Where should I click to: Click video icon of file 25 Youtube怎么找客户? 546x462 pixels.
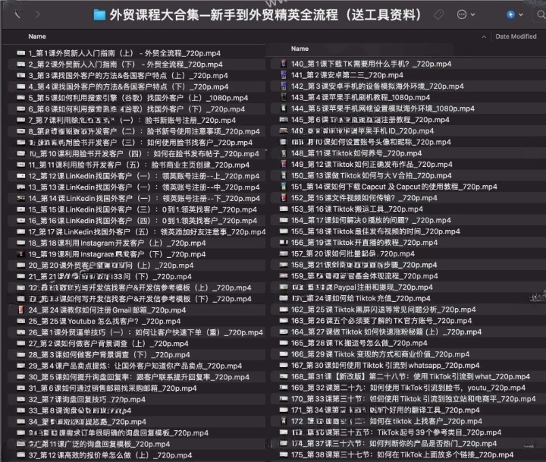21,321
